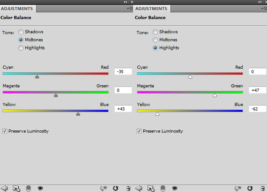Select Midtones tone in right panel
Viewport: 267px width, 192px height.
155,40
